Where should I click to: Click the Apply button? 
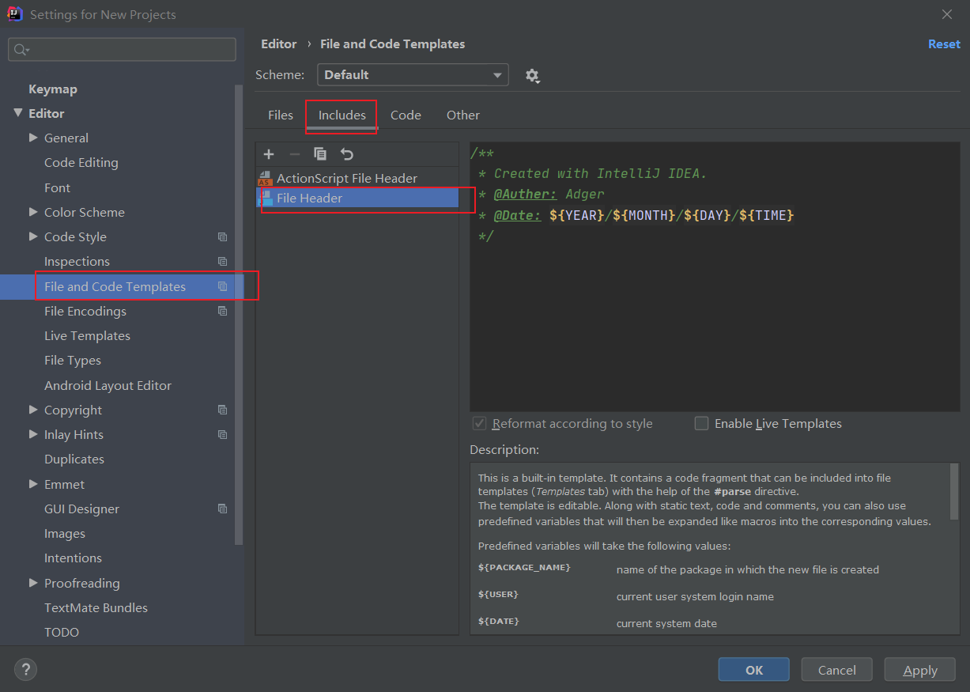920,670
